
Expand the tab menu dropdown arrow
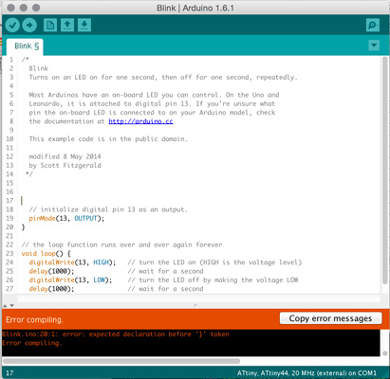[x=374, y=45]
